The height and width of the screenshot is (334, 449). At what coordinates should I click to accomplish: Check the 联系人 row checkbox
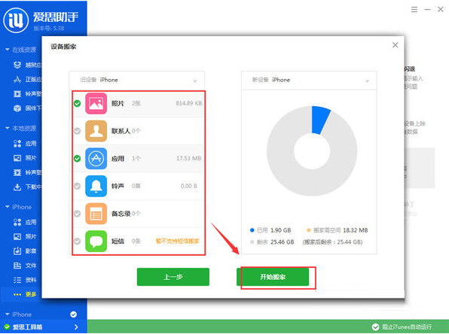[77, 131]
